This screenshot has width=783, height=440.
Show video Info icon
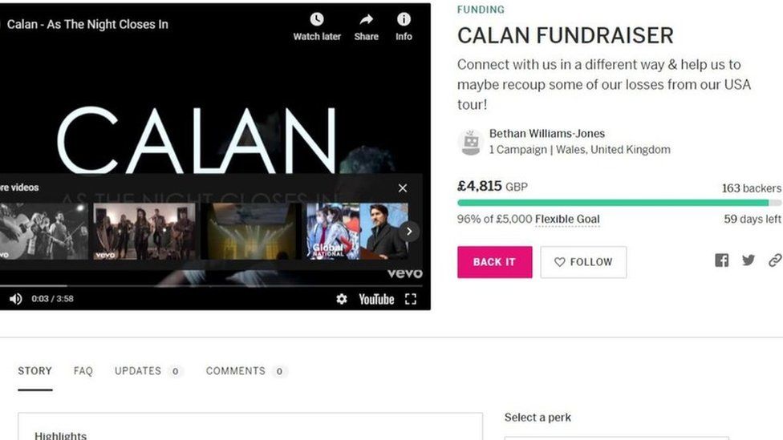404,19
